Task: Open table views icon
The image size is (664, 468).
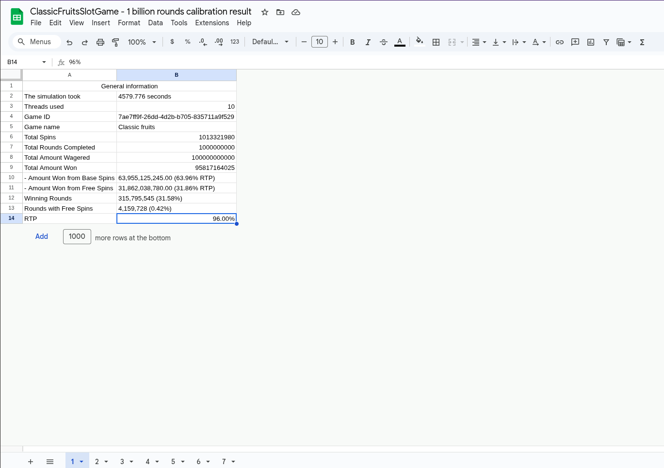Action: tap(621, 42)
